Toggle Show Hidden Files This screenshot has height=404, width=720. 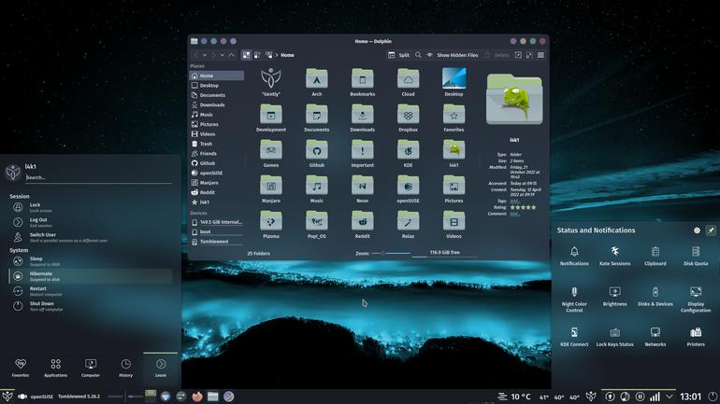pyautogui.click(x=453, y=55)
